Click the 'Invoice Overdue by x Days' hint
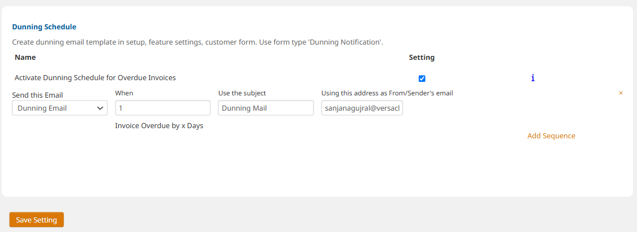The height and width of the screenshot is (232, 637). pos(160,126)
